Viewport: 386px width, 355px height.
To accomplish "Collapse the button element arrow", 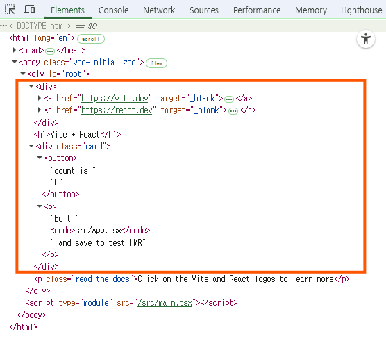I will pyautogui.click(x=40, y=158).
